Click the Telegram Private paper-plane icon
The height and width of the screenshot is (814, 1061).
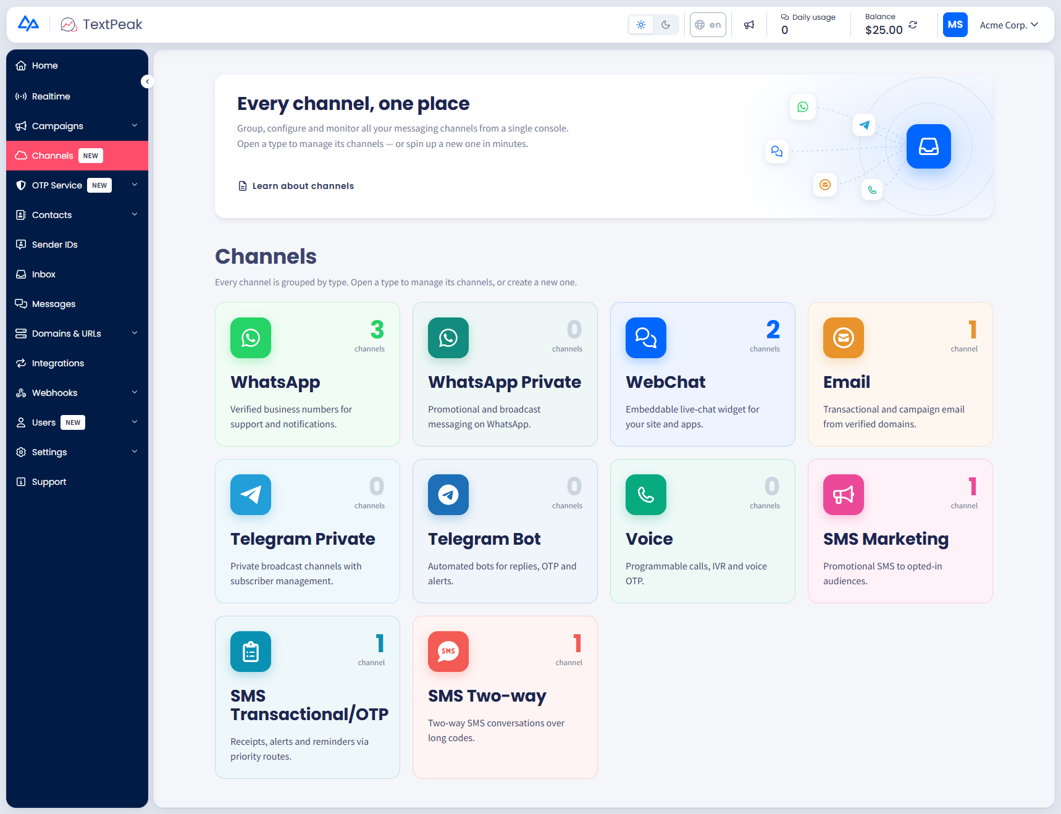[251, 495]
